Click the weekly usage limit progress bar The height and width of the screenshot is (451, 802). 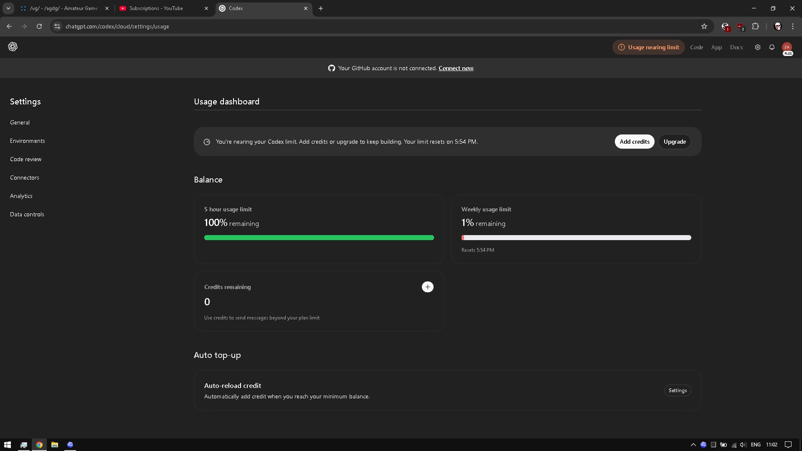pos(576,238)
